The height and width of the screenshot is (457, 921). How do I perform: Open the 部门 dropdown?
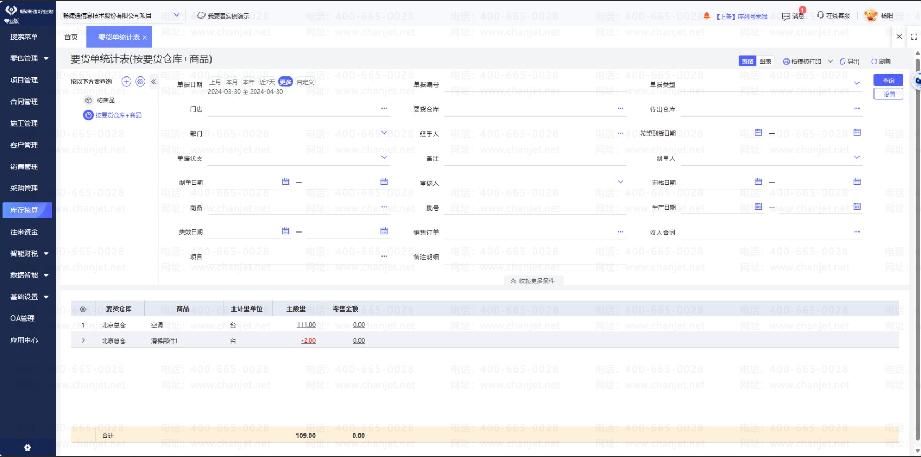click(384, 133)
